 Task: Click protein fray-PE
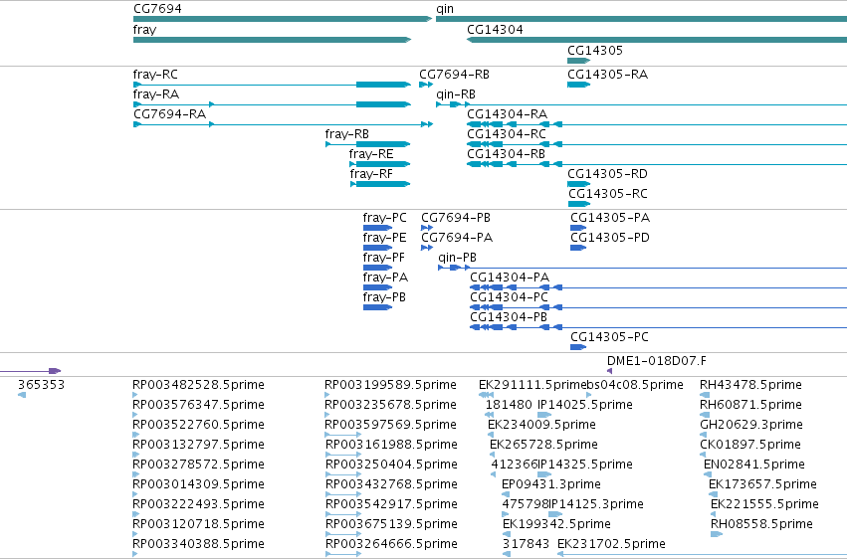(384, 238)
